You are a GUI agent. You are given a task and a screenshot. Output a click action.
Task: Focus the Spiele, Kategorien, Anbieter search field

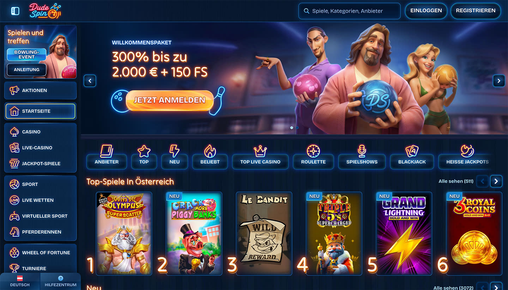pyautogui.click(x=349, y=11)
